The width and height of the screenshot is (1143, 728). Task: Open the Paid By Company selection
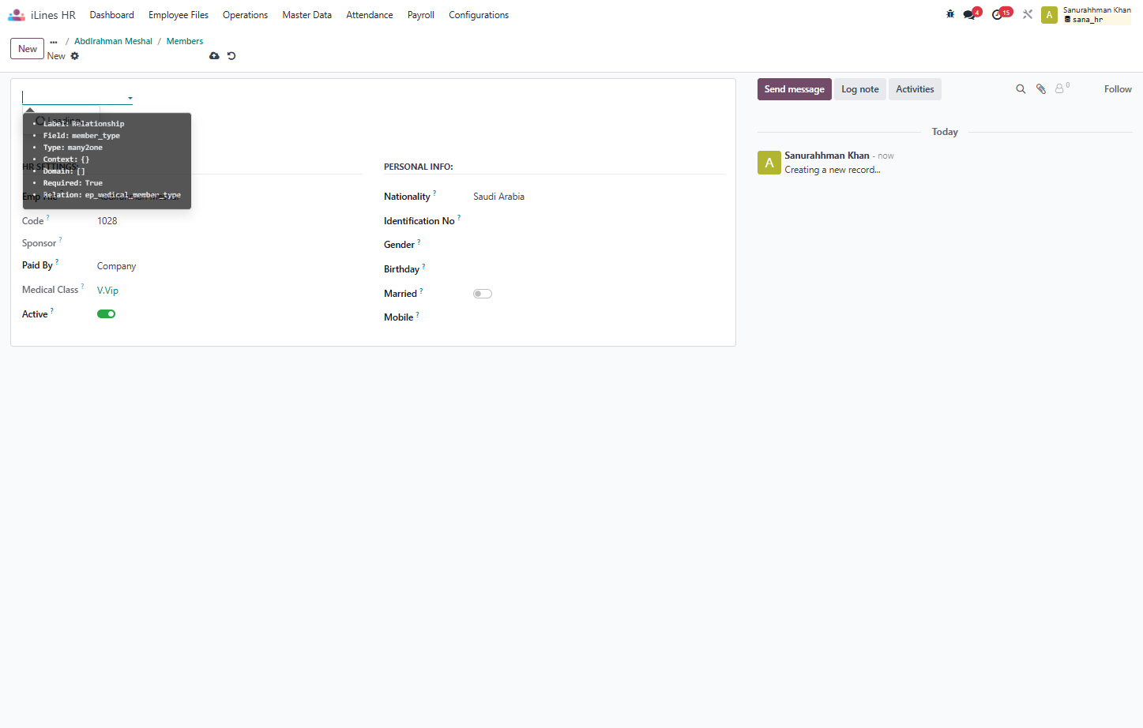click(229, 266)
